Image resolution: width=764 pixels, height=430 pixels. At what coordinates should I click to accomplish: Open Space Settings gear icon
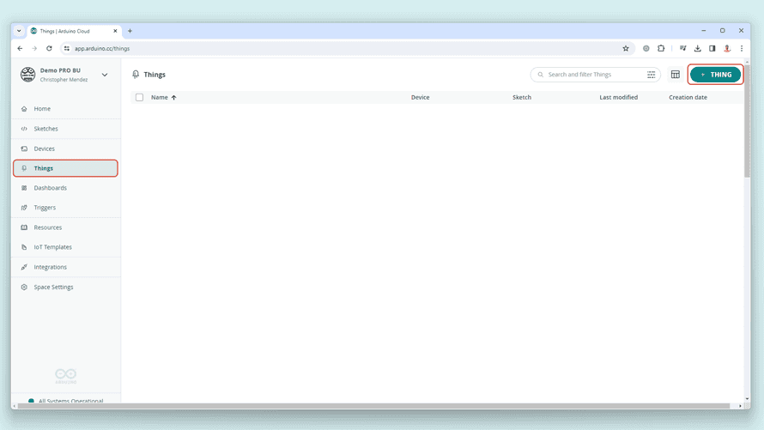[x=24, y=288]
